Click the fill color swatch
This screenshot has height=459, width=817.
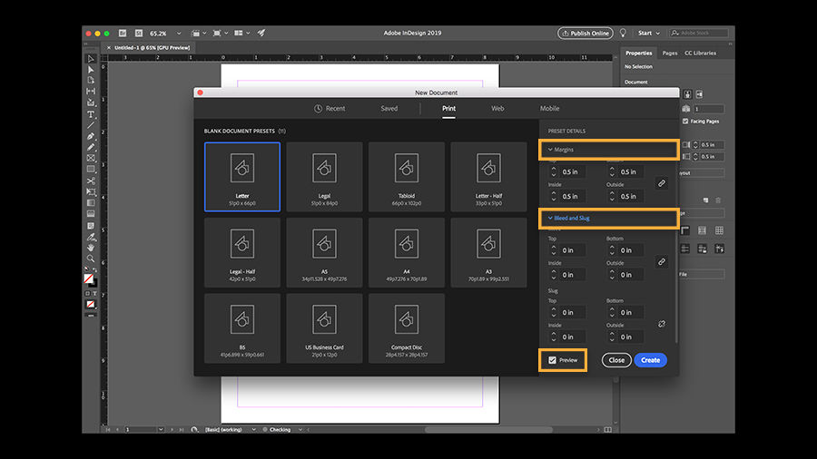[89, 278]
